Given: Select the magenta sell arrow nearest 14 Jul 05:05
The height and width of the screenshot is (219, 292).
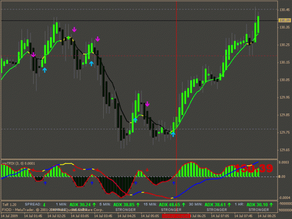Looking at the screenshot, I should pyautogui.click(x=147, y=104).
